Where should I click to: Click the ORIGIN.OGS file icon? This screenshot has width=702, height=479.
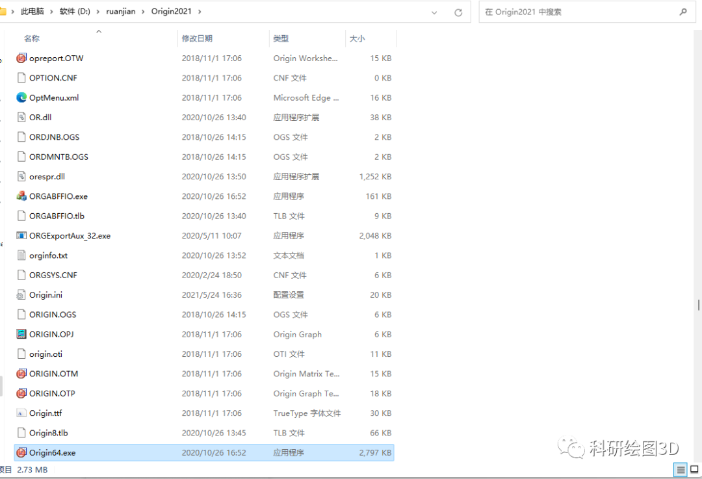[x=21, y=315]
